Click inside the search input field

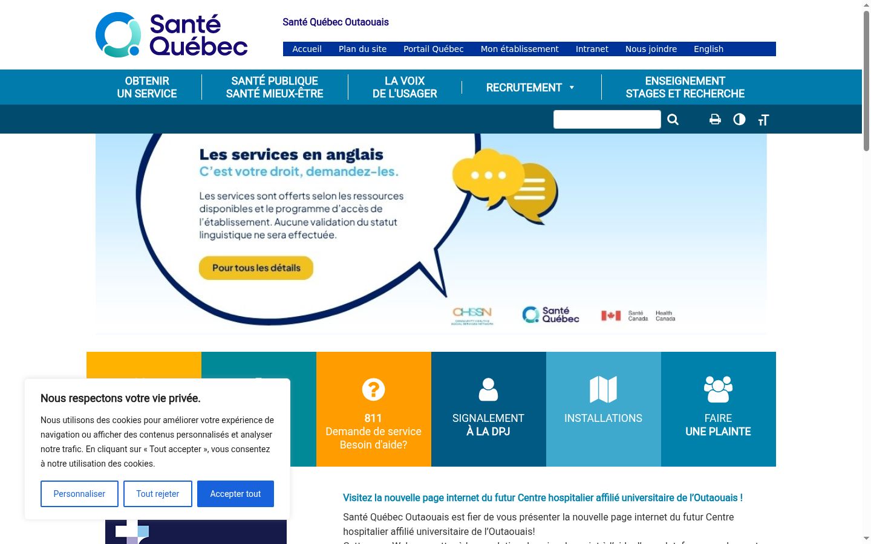click(x=607, y=120)
